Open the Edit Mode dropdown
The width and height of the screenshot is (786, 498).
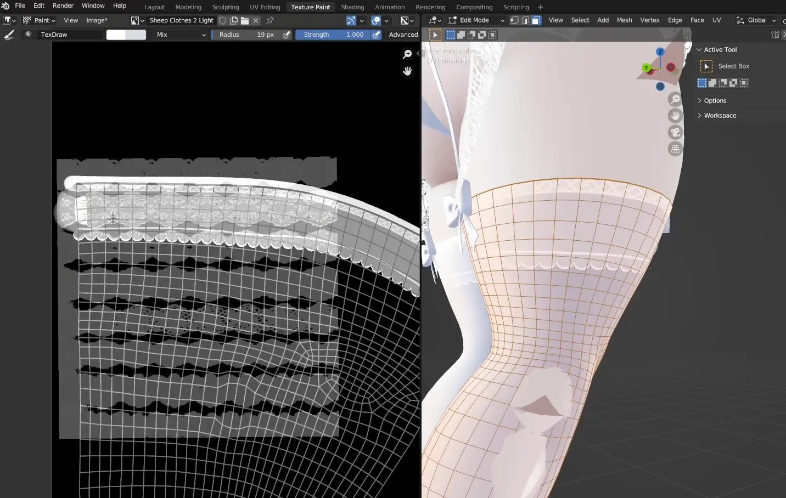(x=476, y=20)
